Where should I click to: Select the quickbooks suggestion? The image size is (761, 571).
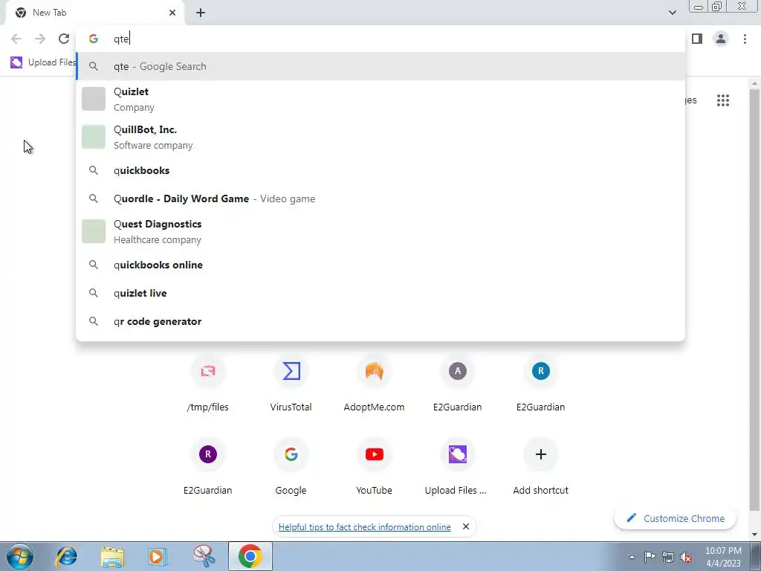click(380, 170)
